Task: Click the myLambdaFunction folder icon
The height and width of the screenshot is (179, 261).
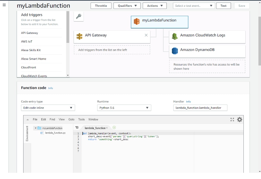Action: click(39, 128)
